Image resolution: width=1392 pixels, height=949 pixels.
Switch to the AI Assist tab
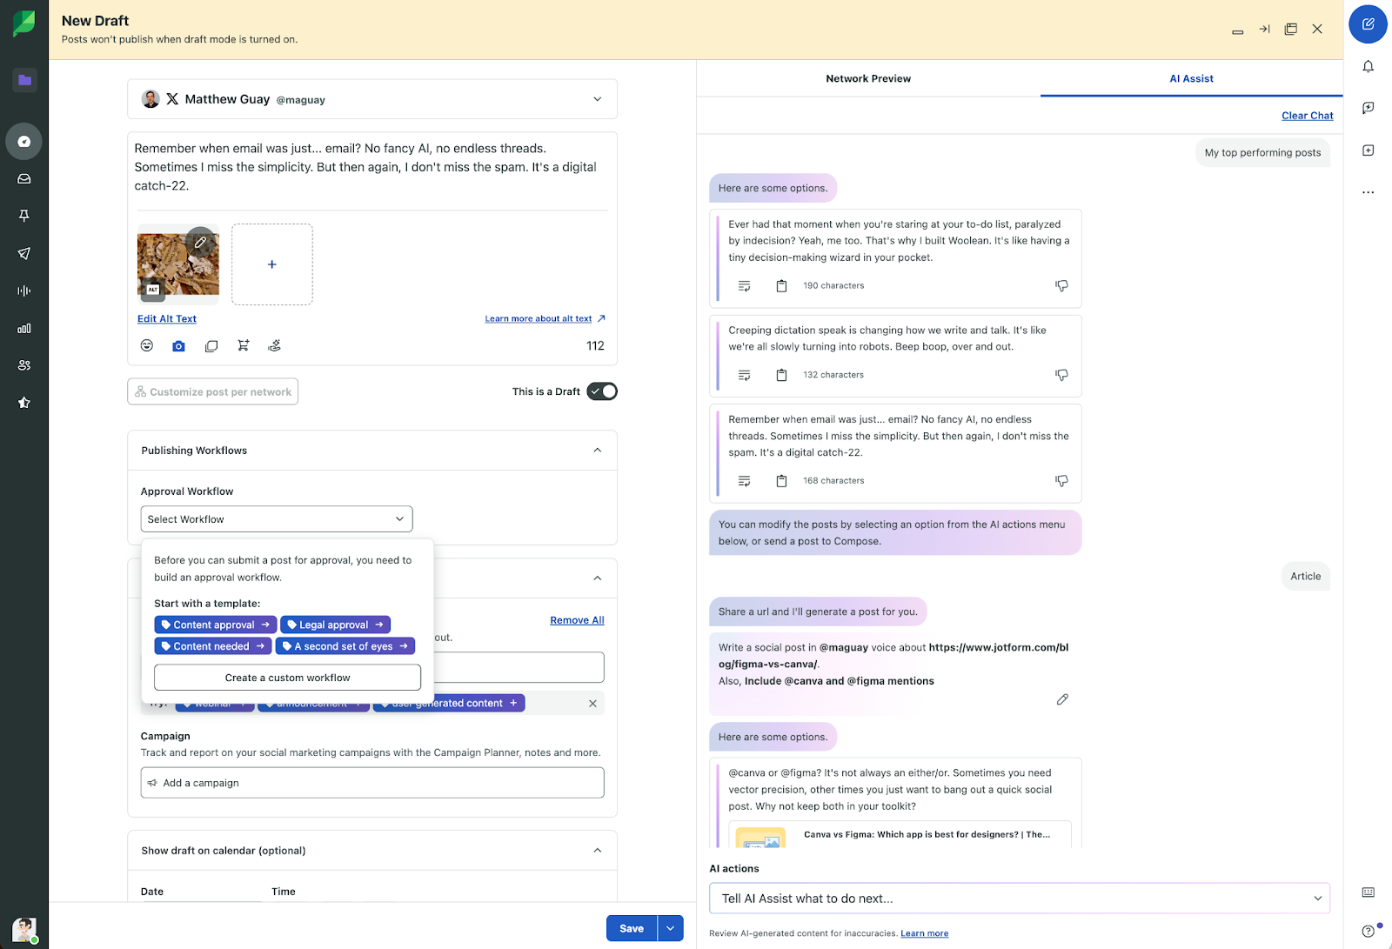tap(1191, 78)
